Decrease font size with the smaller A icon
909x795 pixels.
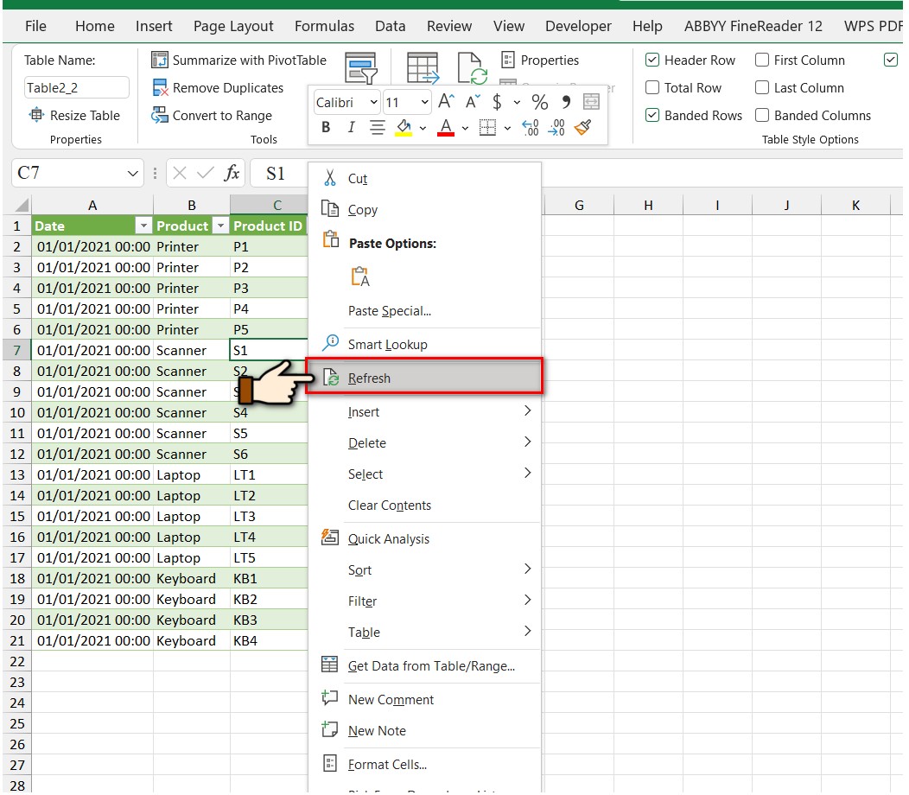[473, 102]
